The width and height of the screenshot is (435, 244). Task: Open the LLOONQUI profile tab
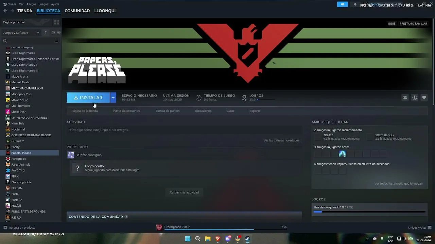pos(105,11)
